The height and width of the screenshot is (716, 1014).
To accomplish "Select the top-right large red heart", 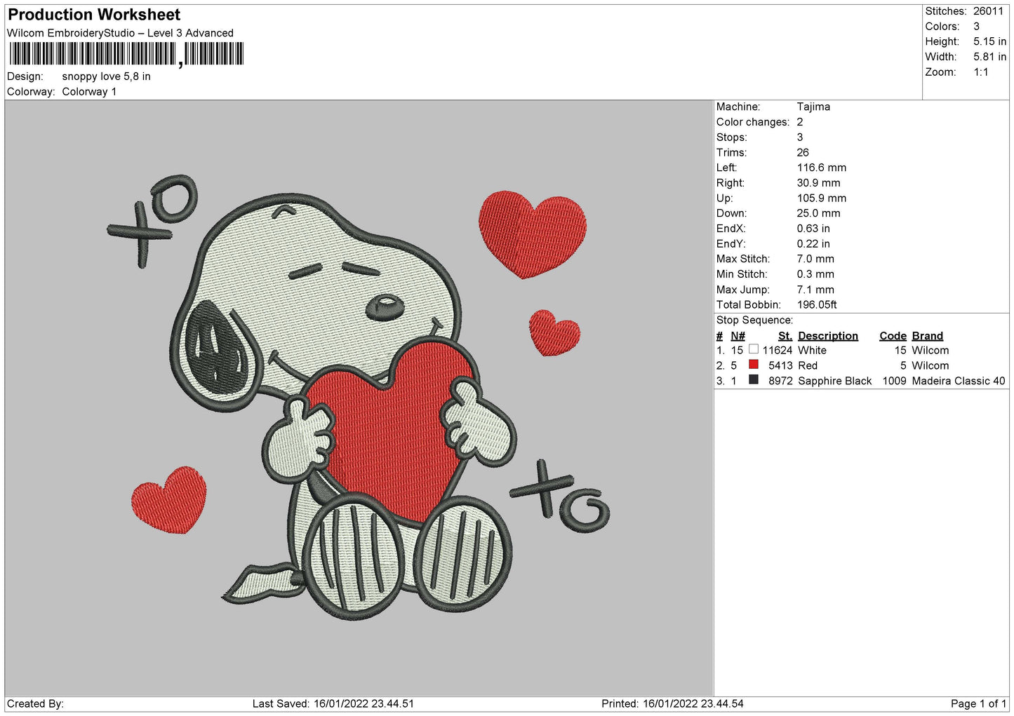I will tap(532, 231).
